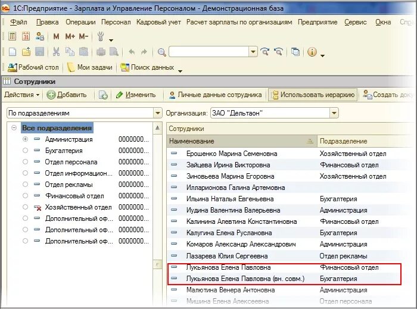Open the Предприятие menu
417x309 pixels.
318,22
